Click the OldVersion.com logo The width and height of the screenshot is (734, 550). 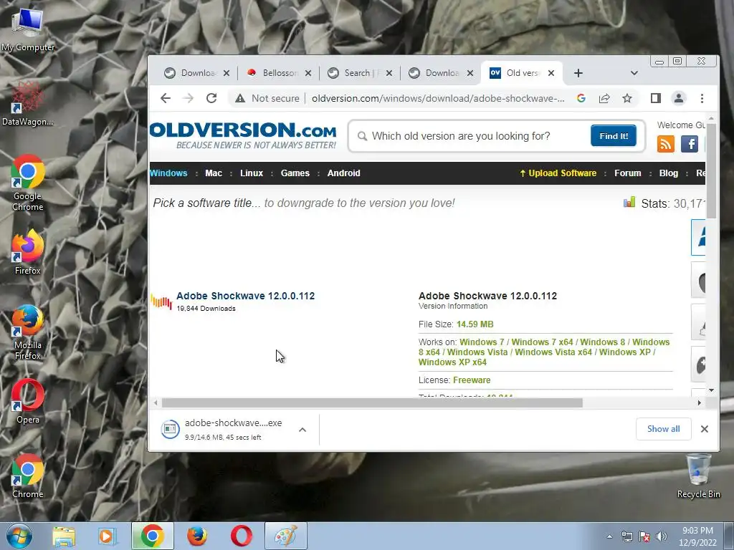point(243,135)
